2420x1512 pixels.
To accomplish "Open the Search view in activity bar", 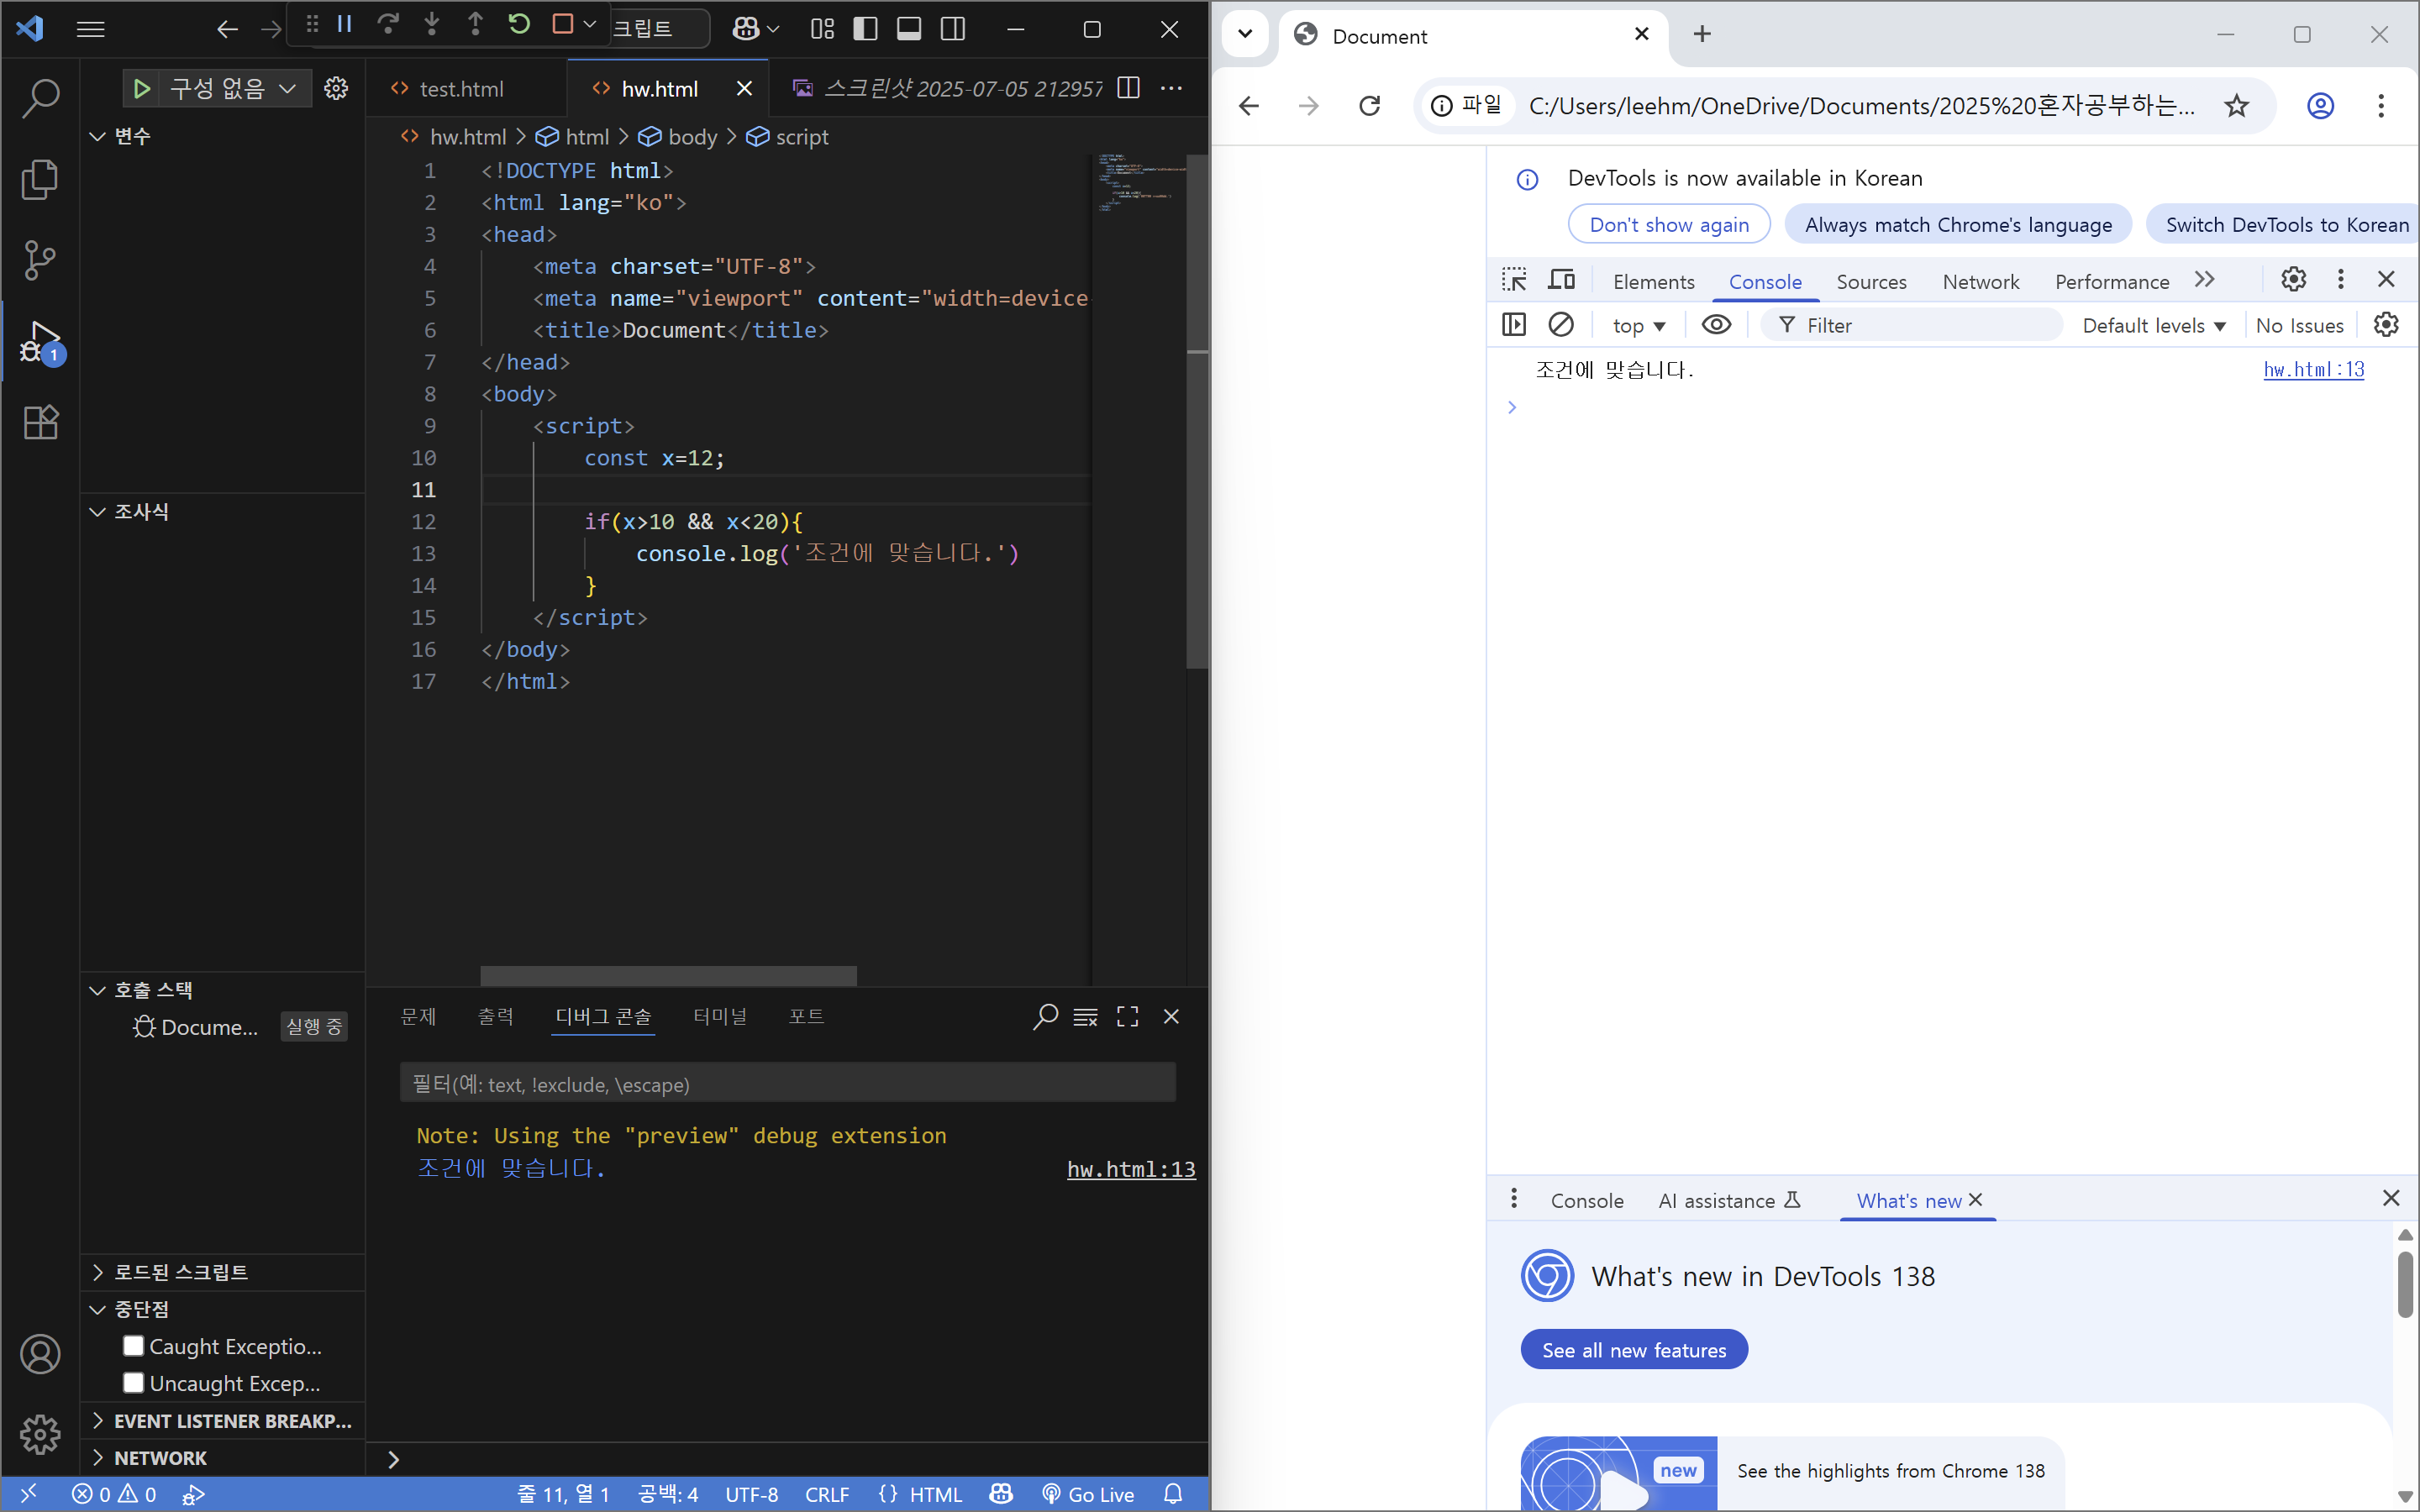I will pos(40,98).
